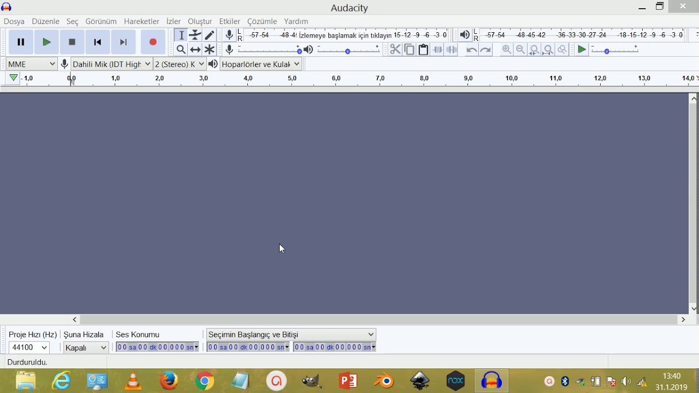Click the Cut scissors icon

point(395,50)
